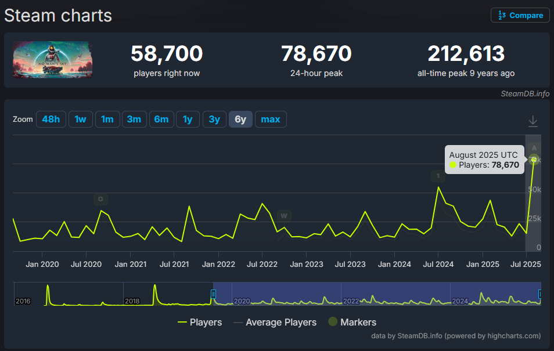The image size is (554, 351).
Task: Choose the 3y zoom option
Action: tap(214, 120)
